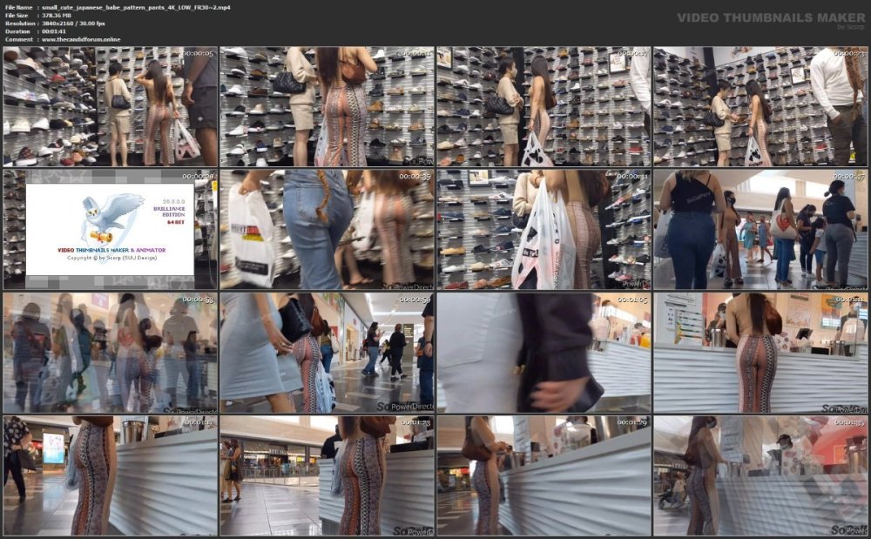Image resolution: width=871 pixels, height=539 pixels.
Task: Open the thumbnail stamped 00:00:59
Action: tap(327, 353)
